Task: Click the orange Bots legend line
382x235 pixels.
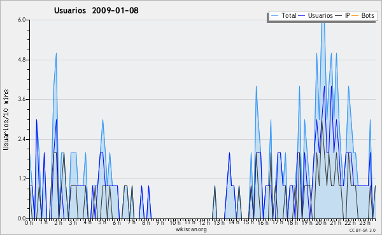Action: tap(355, 16)
